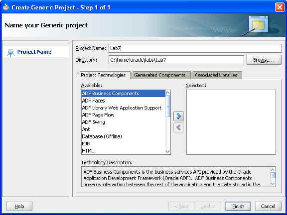Image resolution: width=287 pixels, height=215 pixels.
Task: Click the Available list scroll down arrow
Action: [168, 152]
